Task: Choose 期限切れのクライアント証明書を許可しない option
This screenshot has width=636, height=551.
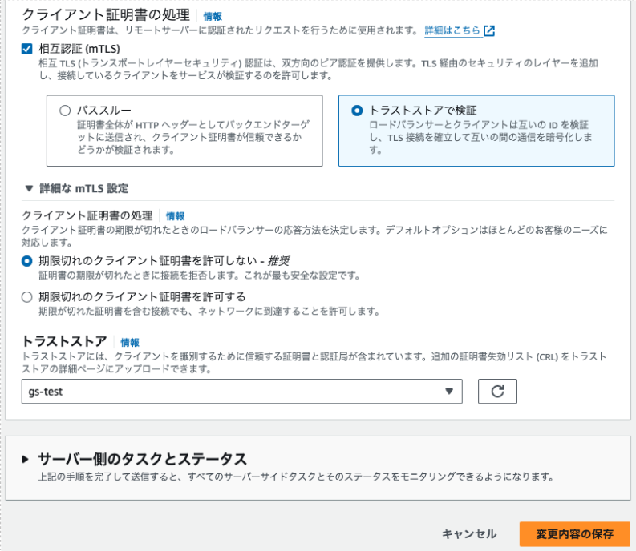Action: coord(27,261)
